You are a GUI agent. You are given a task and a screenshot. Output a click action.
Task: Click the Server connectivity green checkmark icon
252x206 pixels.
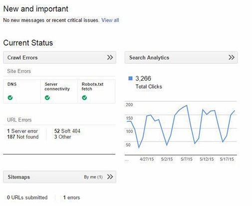pyautogui.click(x=47, y=98)
